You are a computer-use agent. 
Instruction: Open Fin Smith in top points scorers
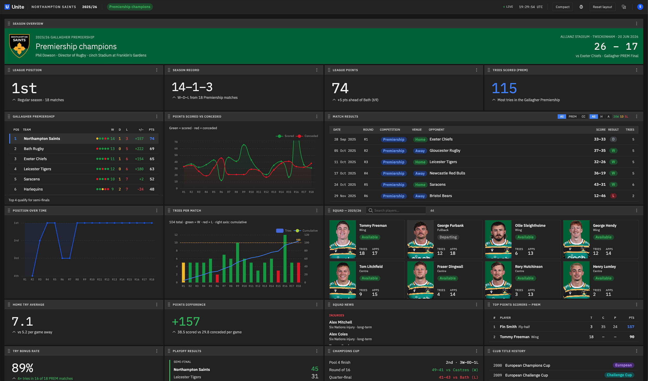pyautogui.click(x=564, y=327)
